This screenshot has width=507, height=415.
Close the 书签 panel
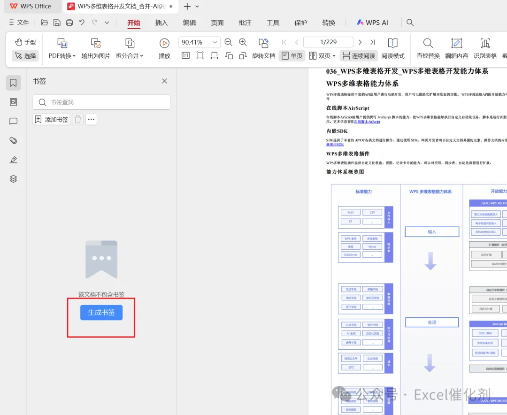click(x=164, y=81)
